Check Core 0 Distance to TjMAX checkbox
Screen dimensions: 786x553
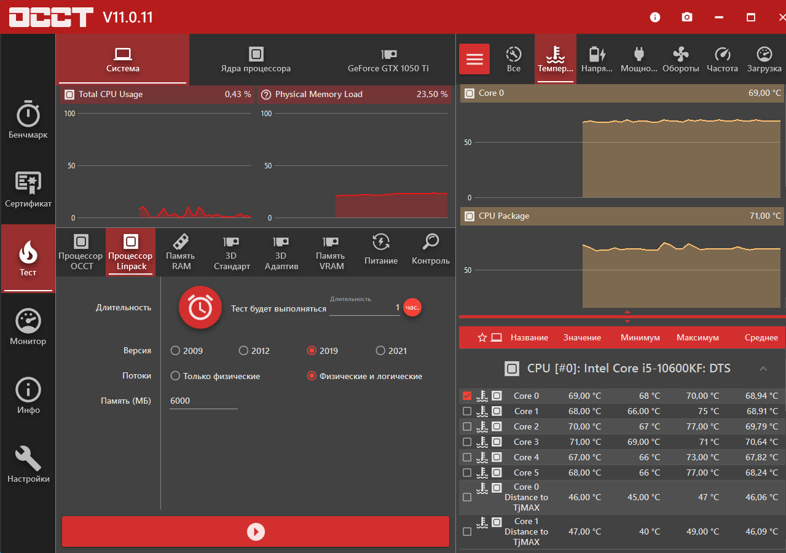pos(467,497)
